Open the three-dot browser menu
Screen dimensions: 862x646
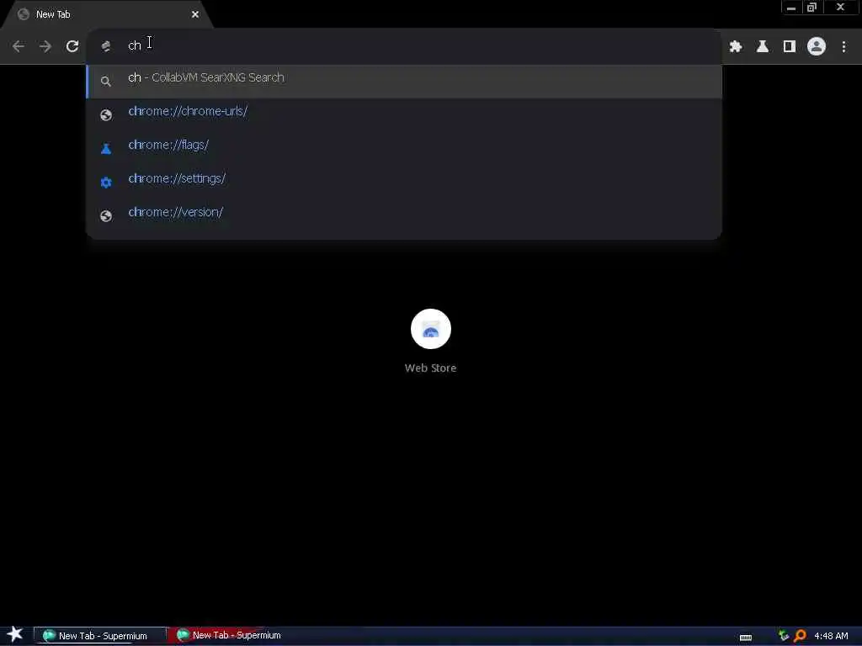tap(843, 47)
